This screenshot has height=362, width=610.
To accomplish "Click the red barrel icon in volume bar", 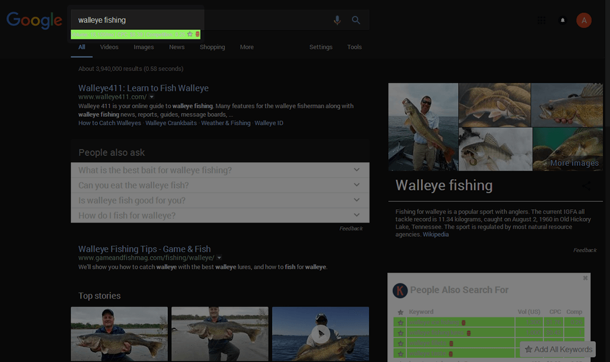I will pyautogui.click(x=197, y=34).
